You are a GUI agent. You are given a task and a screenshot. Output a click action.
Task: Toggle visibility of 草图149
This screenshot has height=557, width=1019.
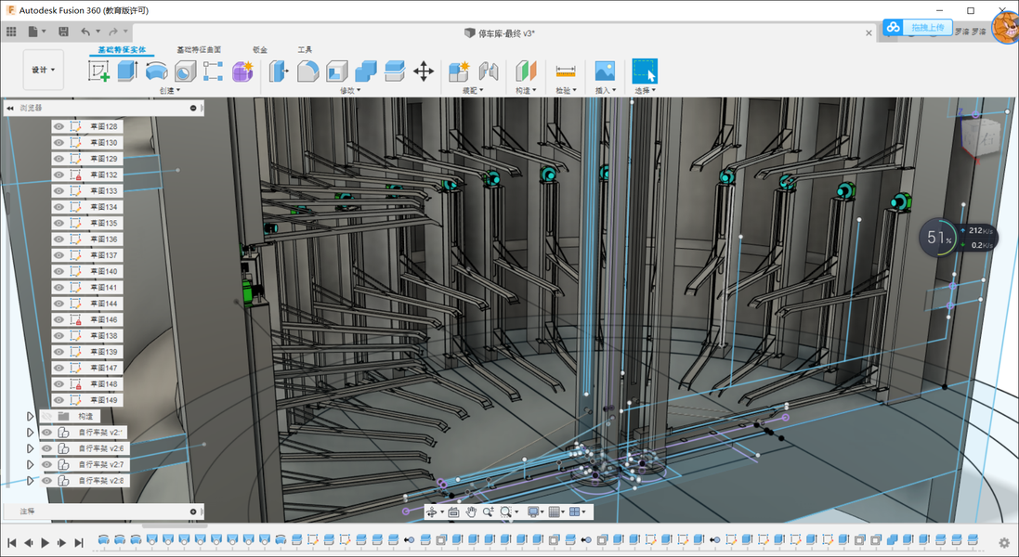pyautogui.click(x=59, y=400)
